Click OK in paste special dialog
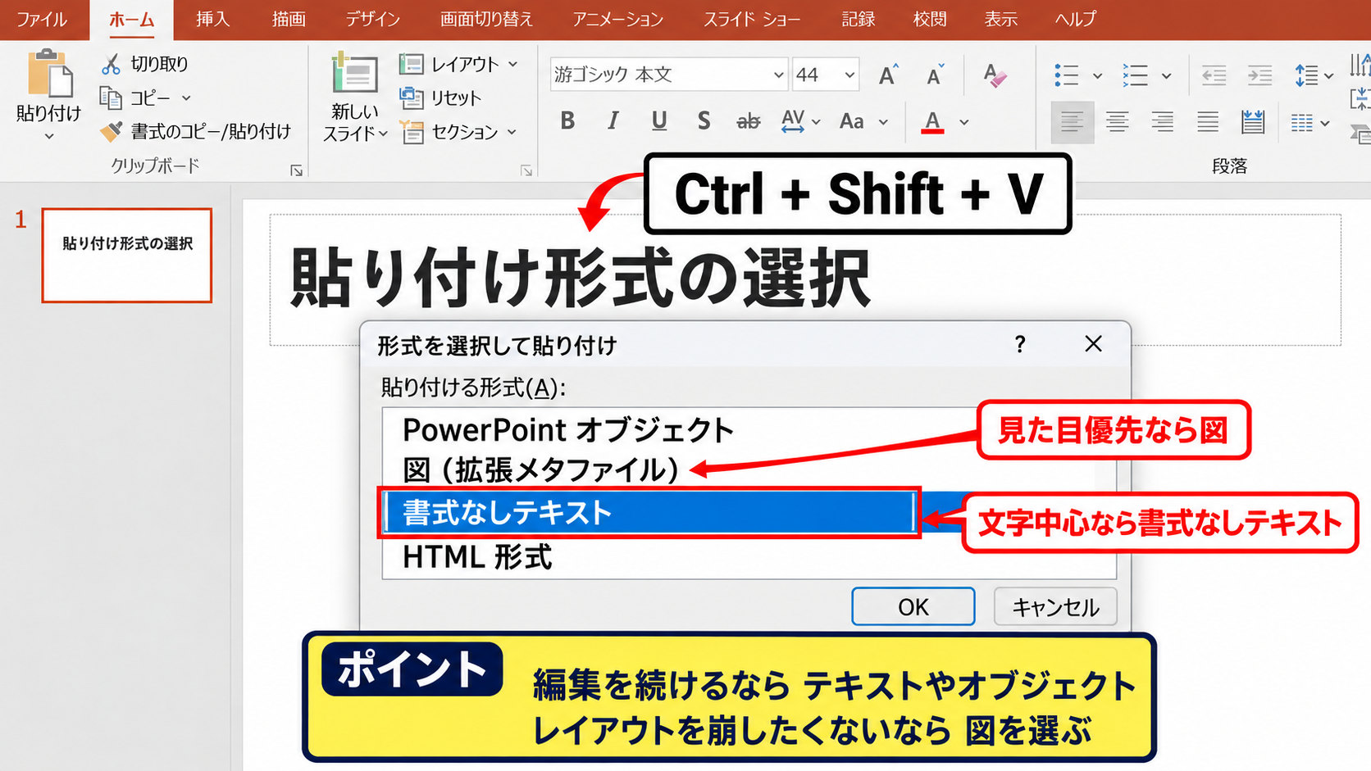Image resolution: width=1371 pixels, height=771 pixels. [x=913, y=606]
